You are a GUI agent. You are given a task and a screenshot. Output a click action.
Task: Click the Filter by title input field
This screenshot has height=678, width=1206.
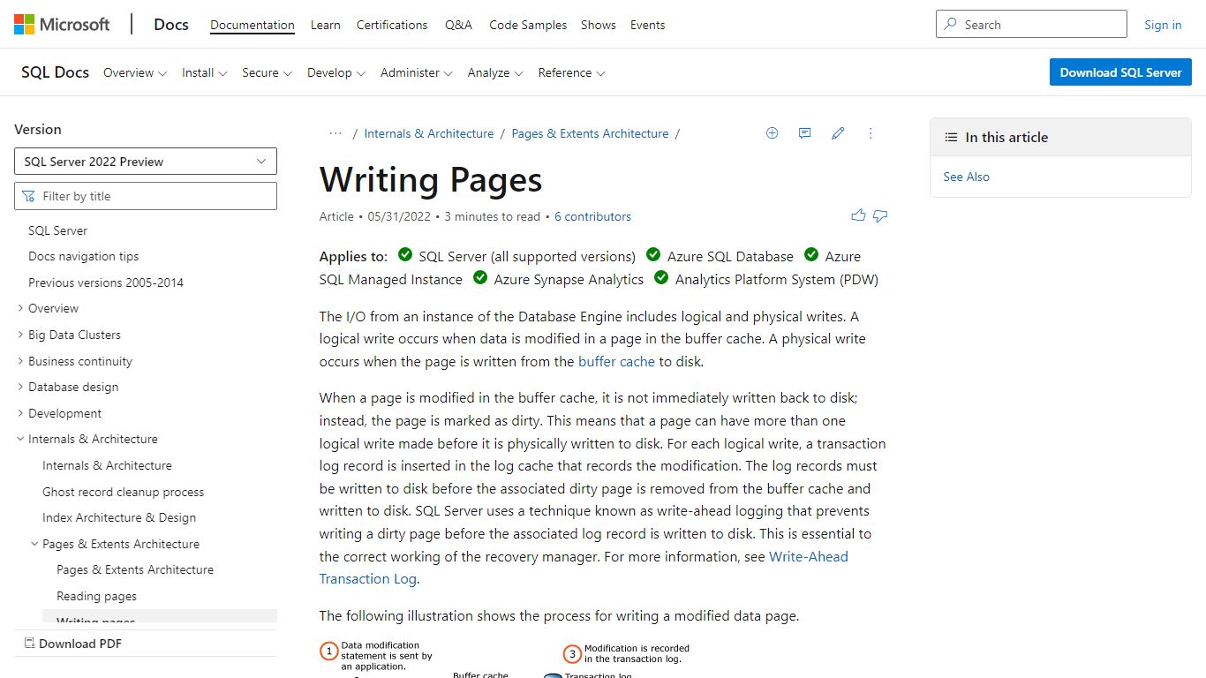(x=146, y=196)
